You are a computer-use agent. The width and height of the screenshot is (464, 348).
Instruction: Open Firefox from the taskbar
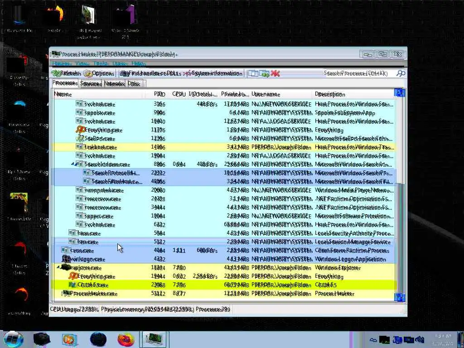pos(126,339)
